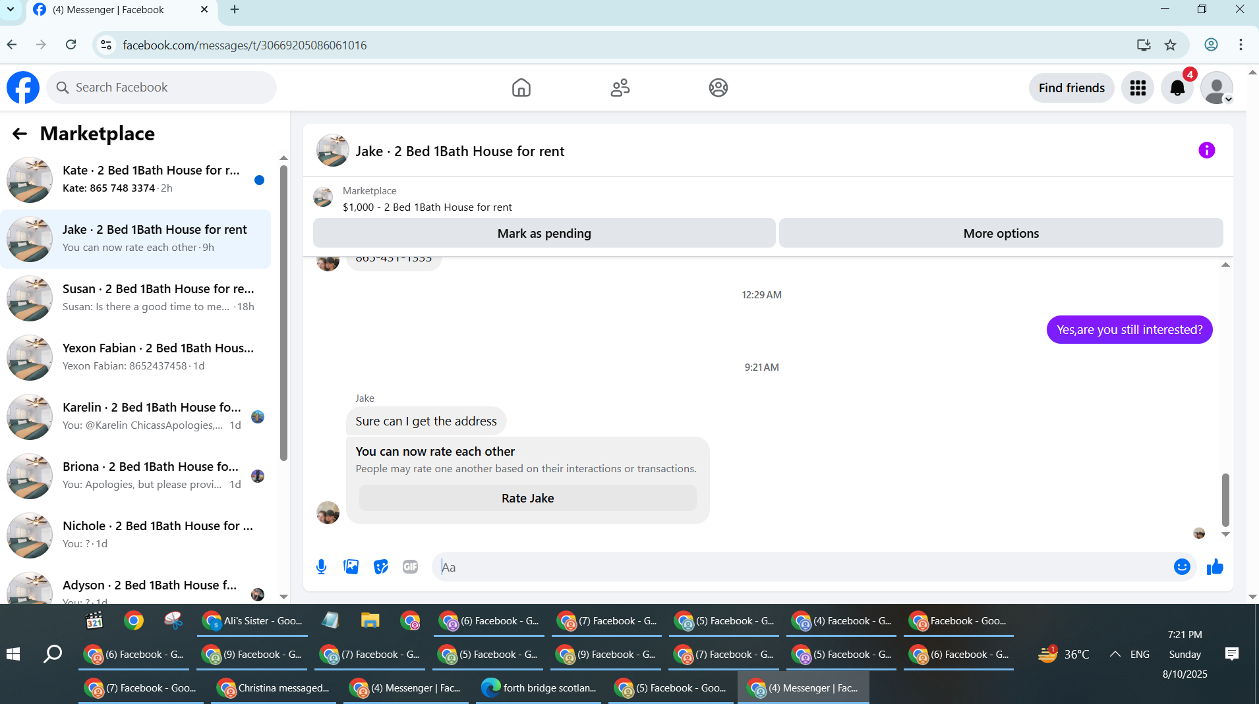Click Find friends button
This screenshot has width=1259, height=704.
pos(1071,88)
